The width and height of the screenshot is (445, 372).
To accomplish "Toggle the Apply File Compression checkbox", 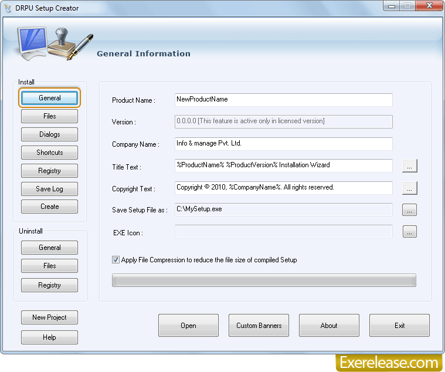I will tap(116, 259).
